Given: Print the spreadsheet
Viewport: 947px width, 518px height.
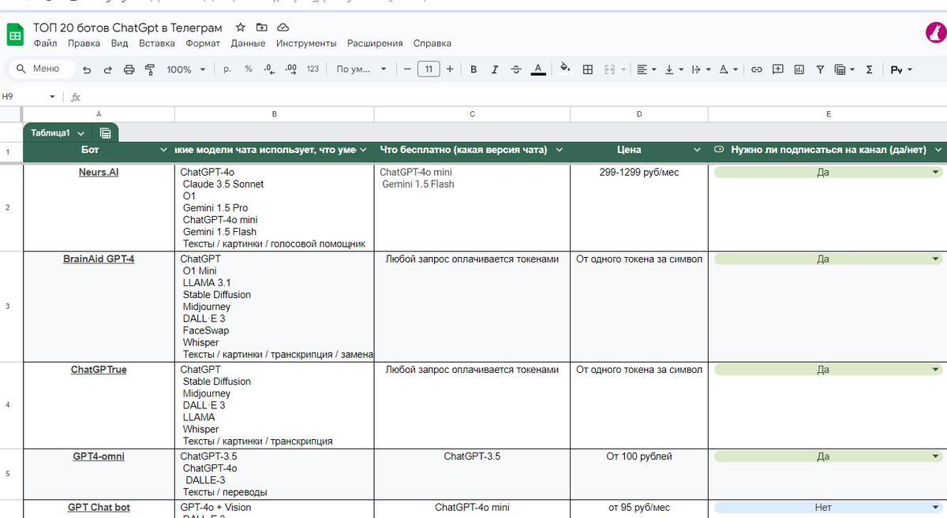Looking at the screenshot, I should click(x=129, y=69).
